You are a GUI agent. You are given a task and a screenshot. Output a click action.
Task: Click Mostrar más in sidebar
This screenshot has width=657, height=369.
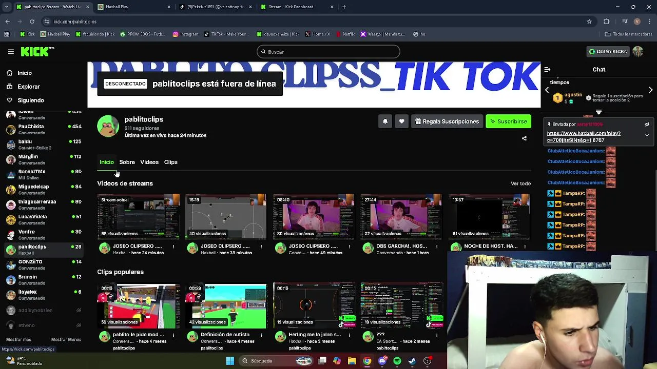18,339
